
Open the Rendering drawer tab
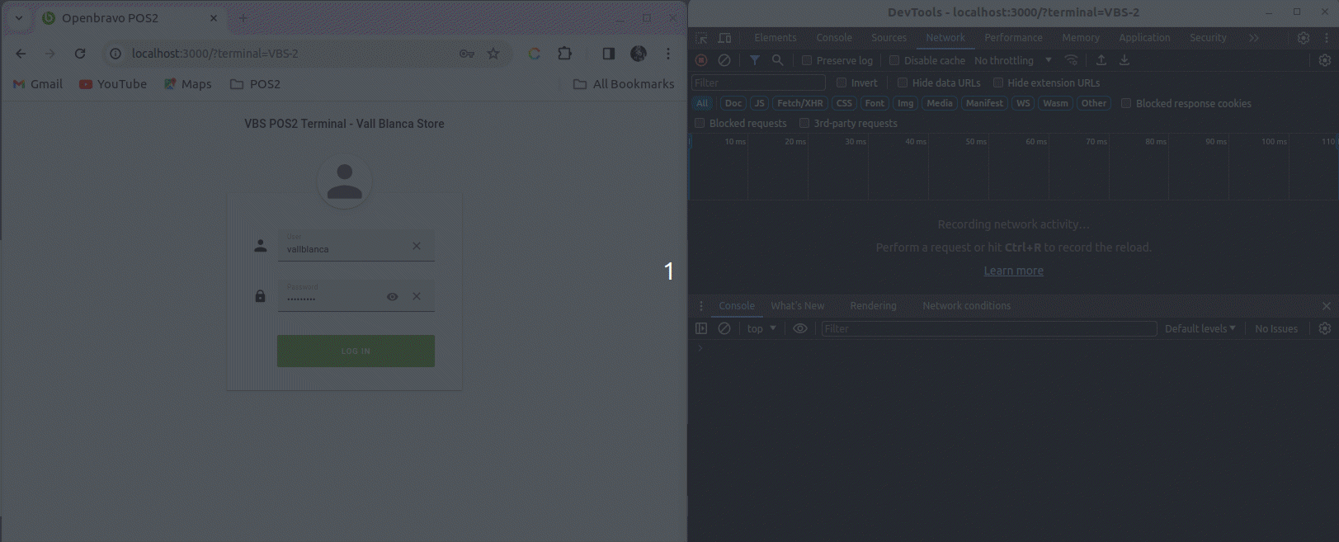click(x=873, y=306)
